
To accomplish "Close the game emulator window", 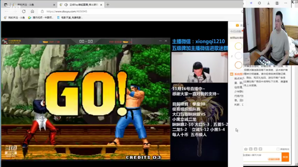I will 166,41.
